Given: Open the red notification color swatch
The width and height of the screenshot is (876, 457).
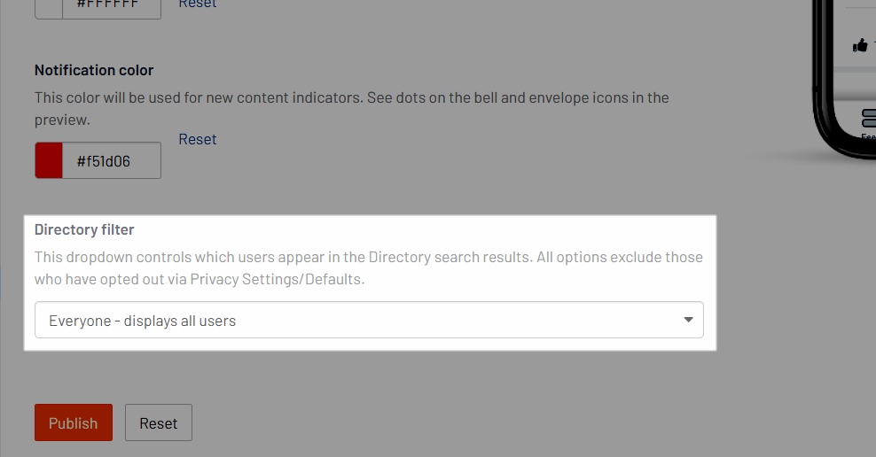Looking at the screenshot, I should [49, 160].
